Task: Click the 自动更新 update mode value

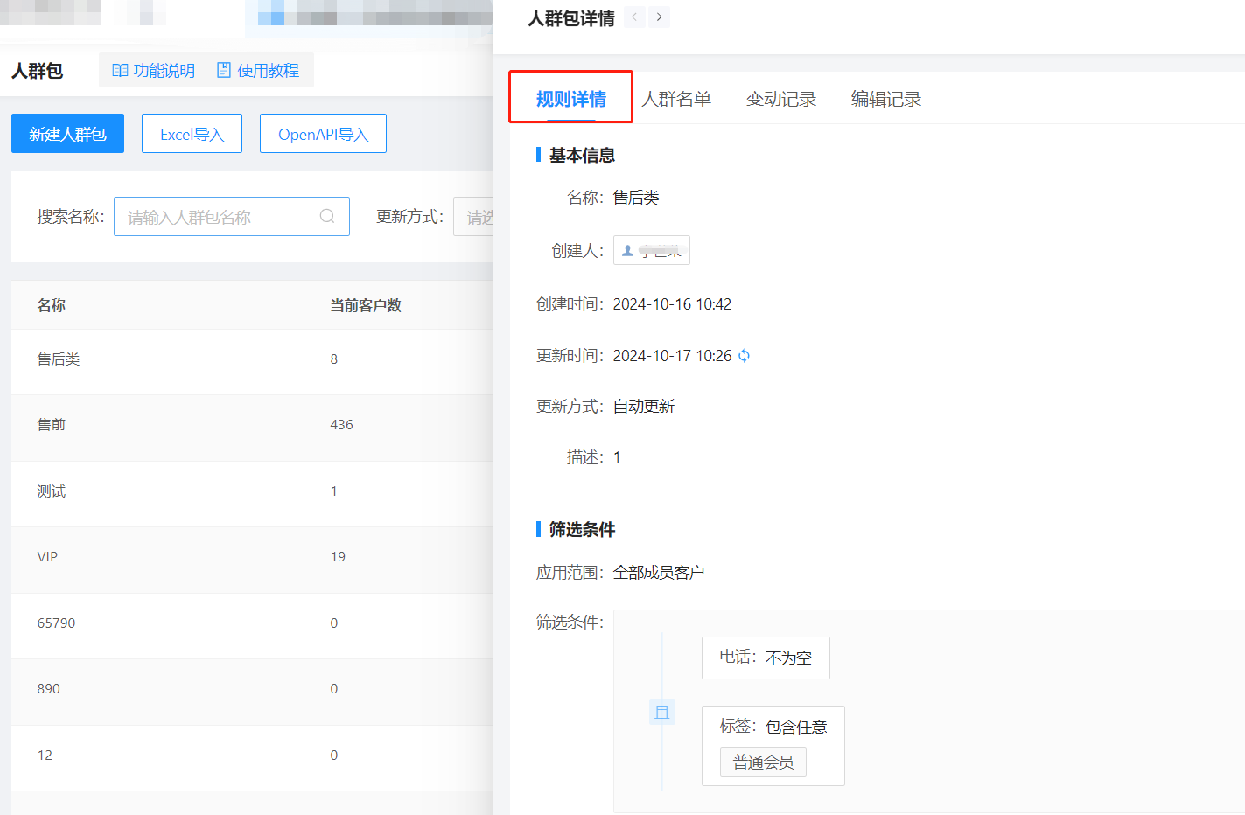Action: click(644, 407)
